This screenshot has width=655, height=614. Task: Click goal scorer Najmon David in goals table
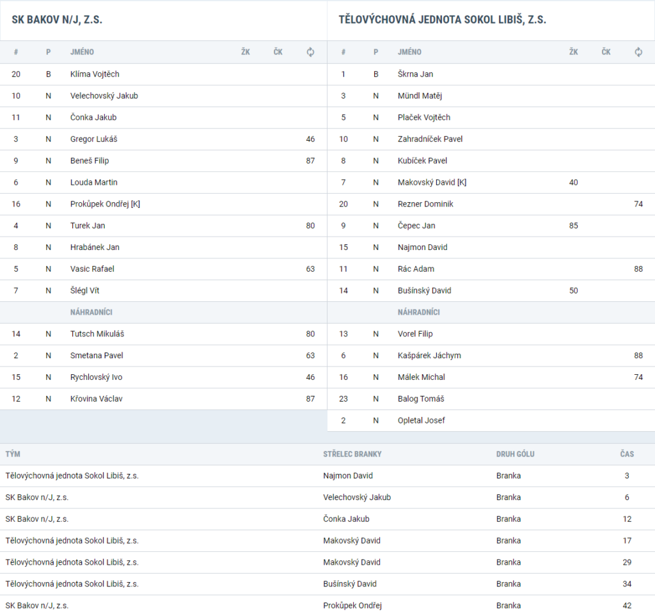click(348, 476)
